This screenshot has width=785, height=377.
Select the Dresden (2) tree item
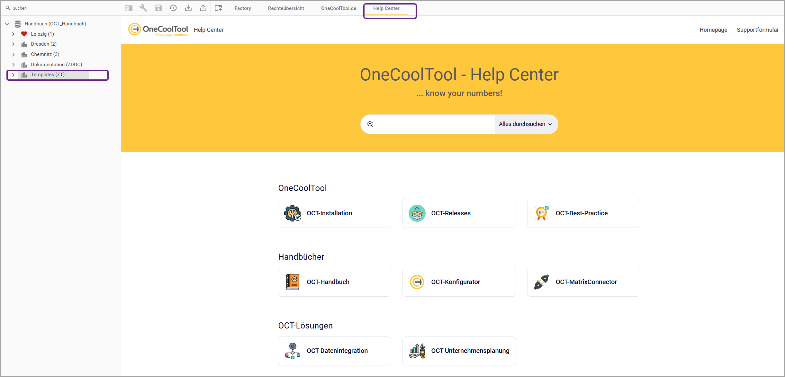coord(44,44)
